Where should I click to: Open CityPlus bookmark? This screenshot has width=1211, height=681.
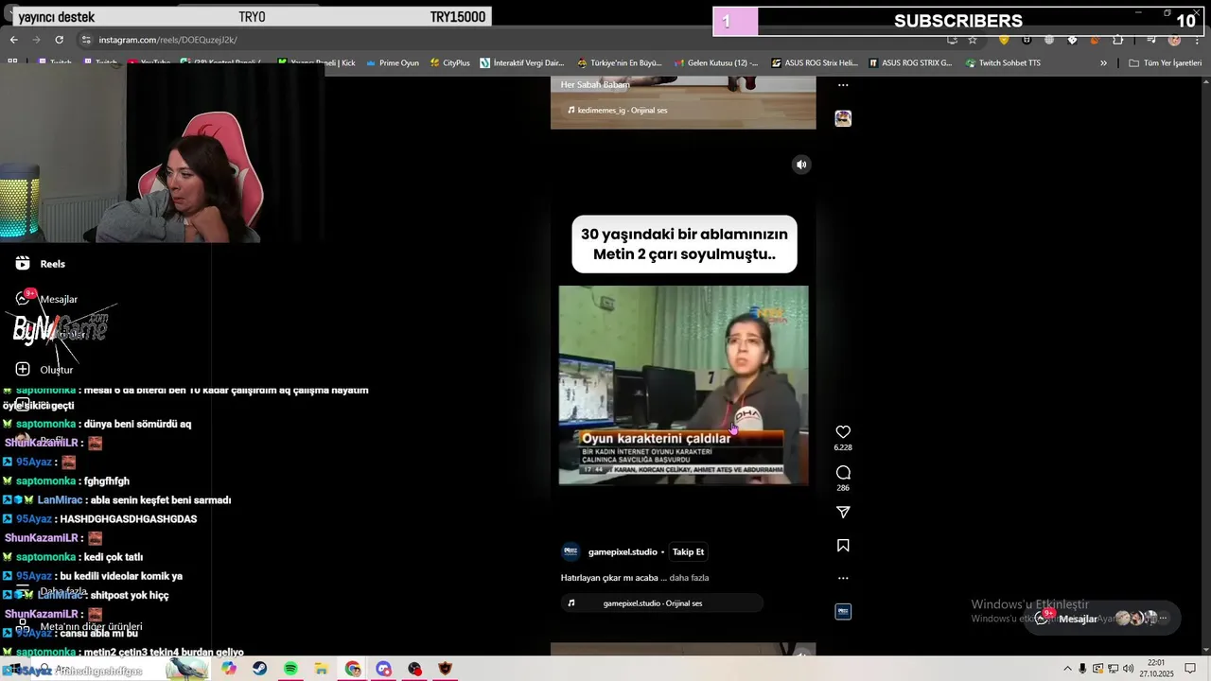click(449, 63)
